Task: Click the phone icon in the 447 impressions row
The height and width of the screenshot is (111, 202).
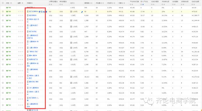Action: point(28,31)
